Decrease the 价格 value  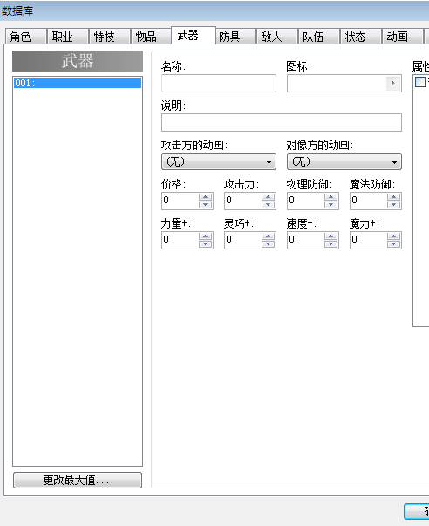[205, 205]
